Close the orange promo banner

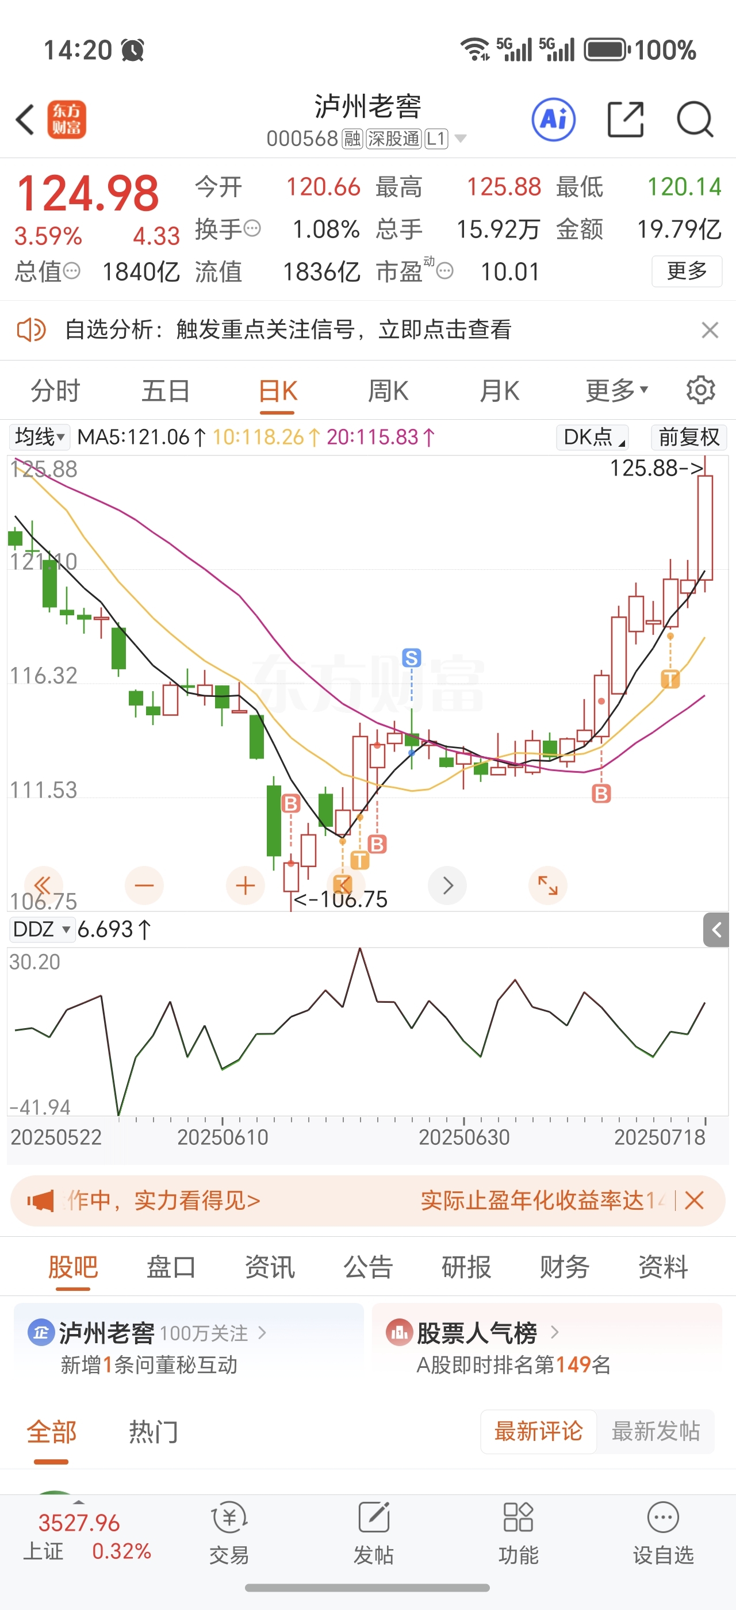coord(694,1200)
